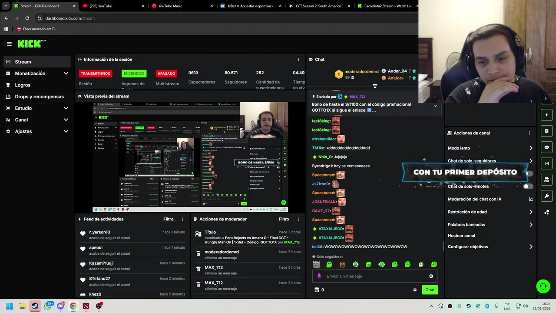Click the broadcast signal icon in right sidebar
The image size is (556, 313).
pyautogui.click(x=546, y=163)
